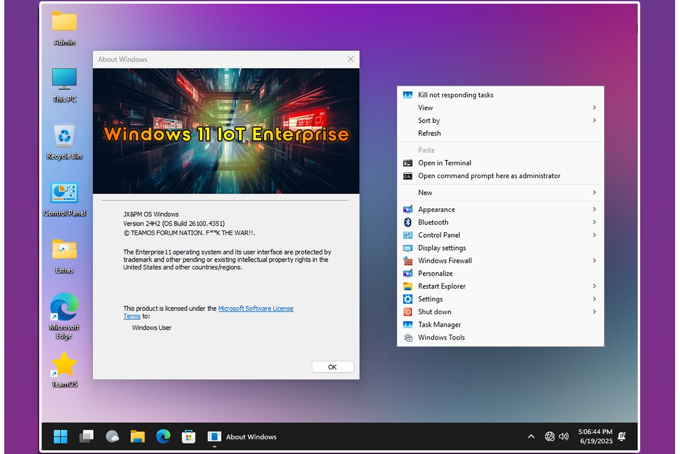Click the About Windows title bar text
680x454 pixels.
pyautogui.click(x=123, y=59)
